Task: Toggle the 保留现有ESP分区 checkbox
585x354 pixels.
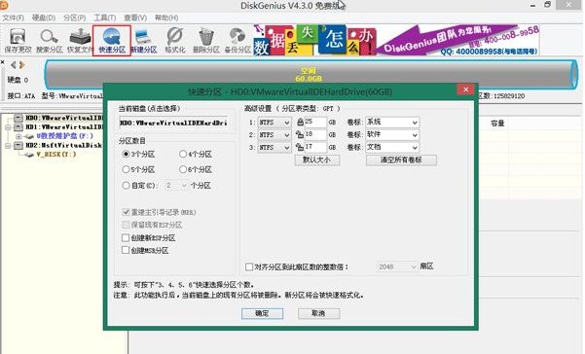Action: pos(126,225)
